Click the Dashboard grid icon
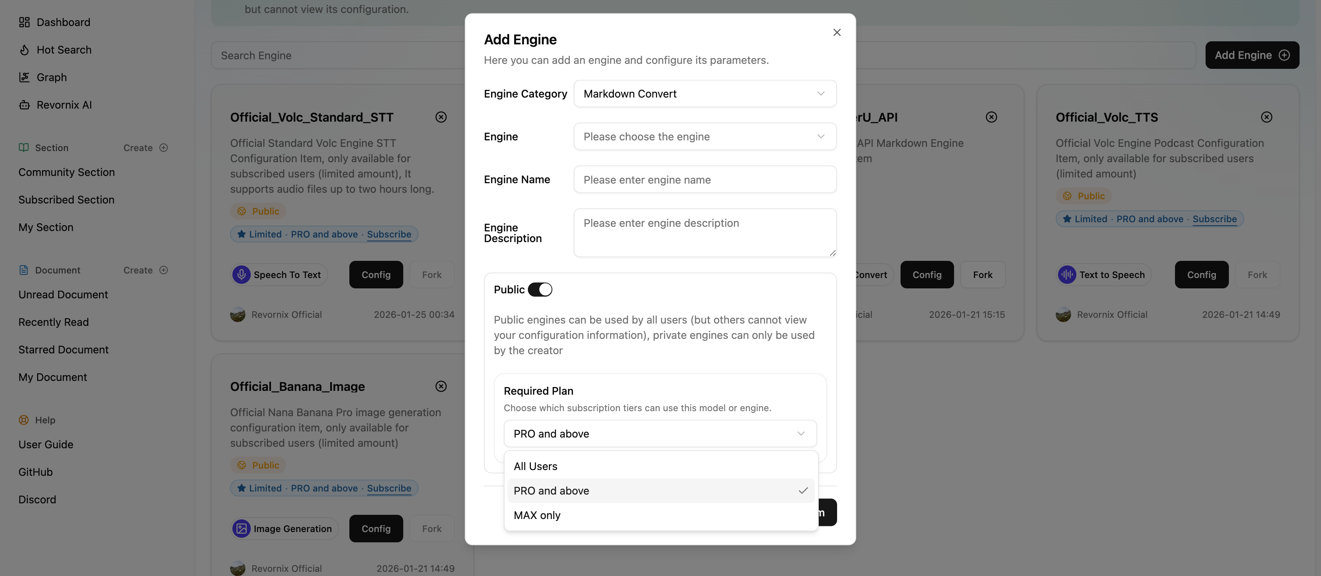 (x=24, y=22)
